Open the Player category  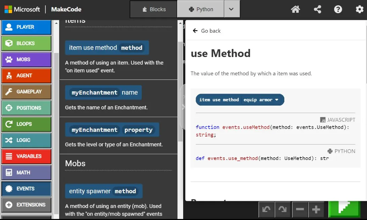[26, 27]
